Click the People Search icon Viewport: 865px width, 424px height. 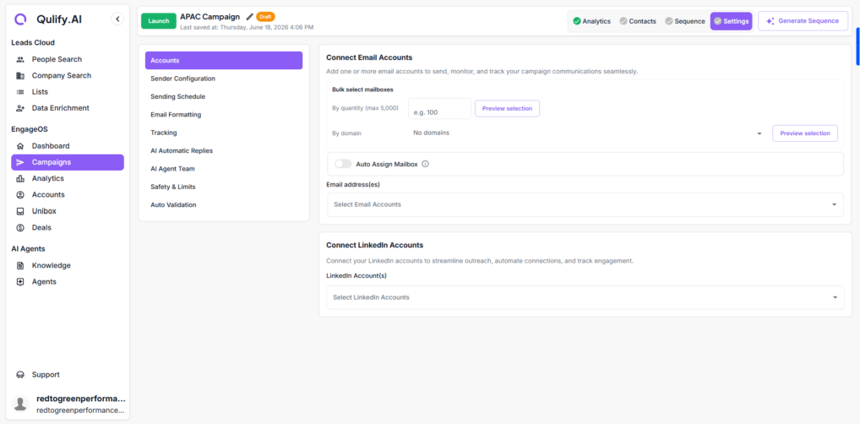click(x=20, y=60)
